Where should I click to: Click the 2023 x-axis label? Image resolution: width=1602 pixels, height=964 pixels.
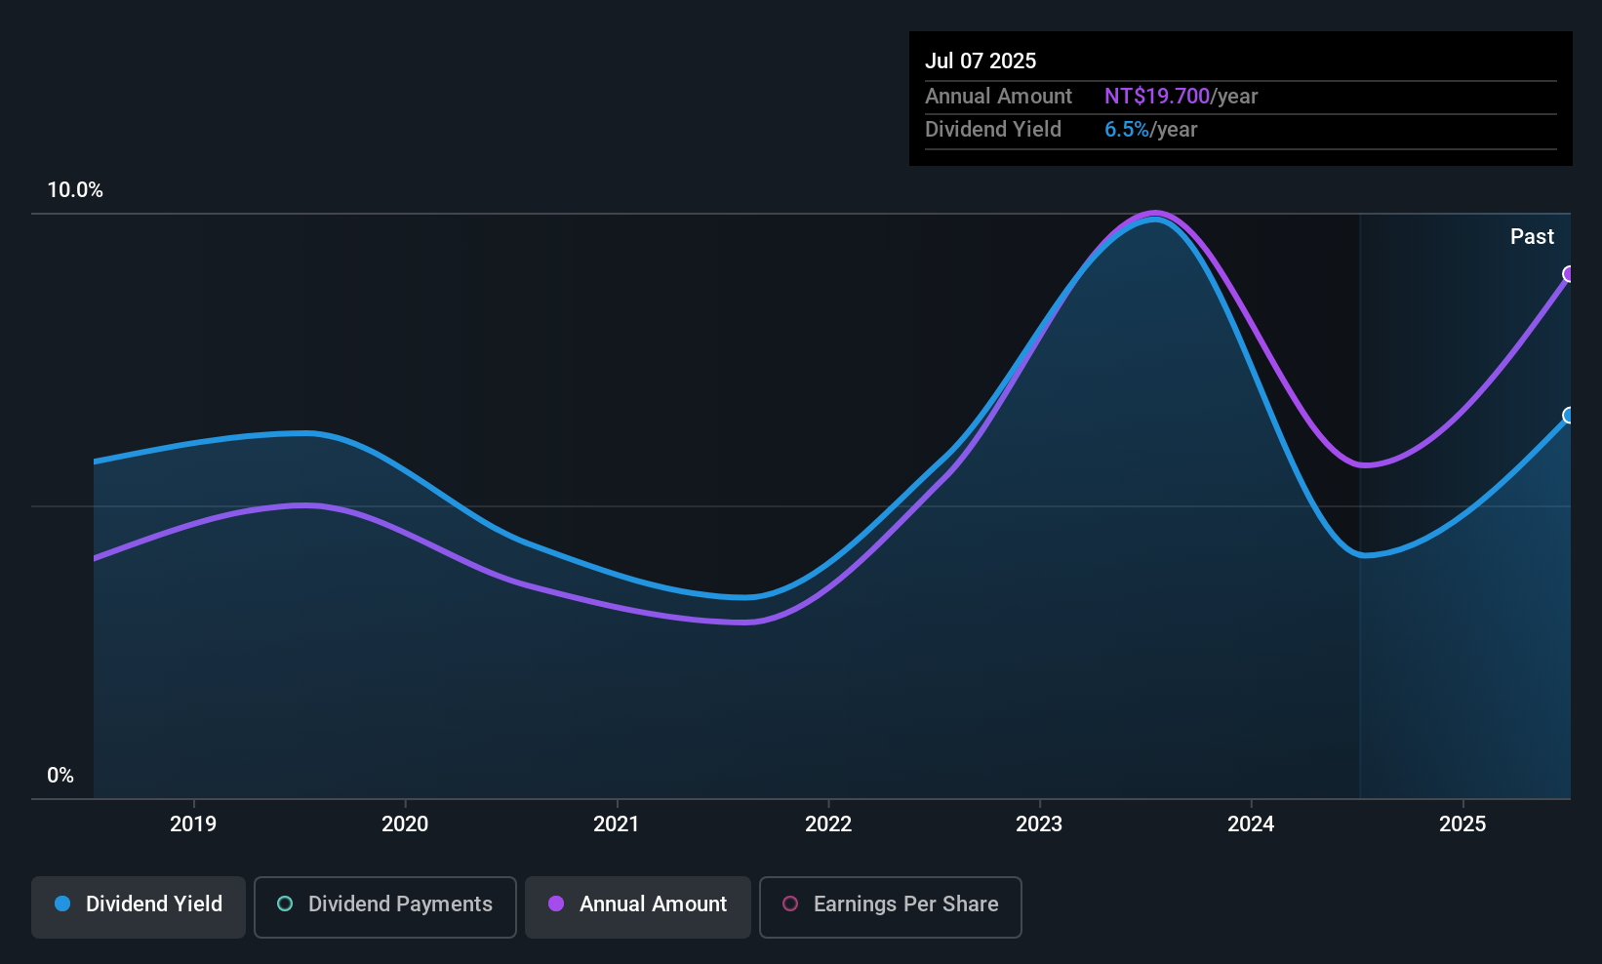(1039, 823)
